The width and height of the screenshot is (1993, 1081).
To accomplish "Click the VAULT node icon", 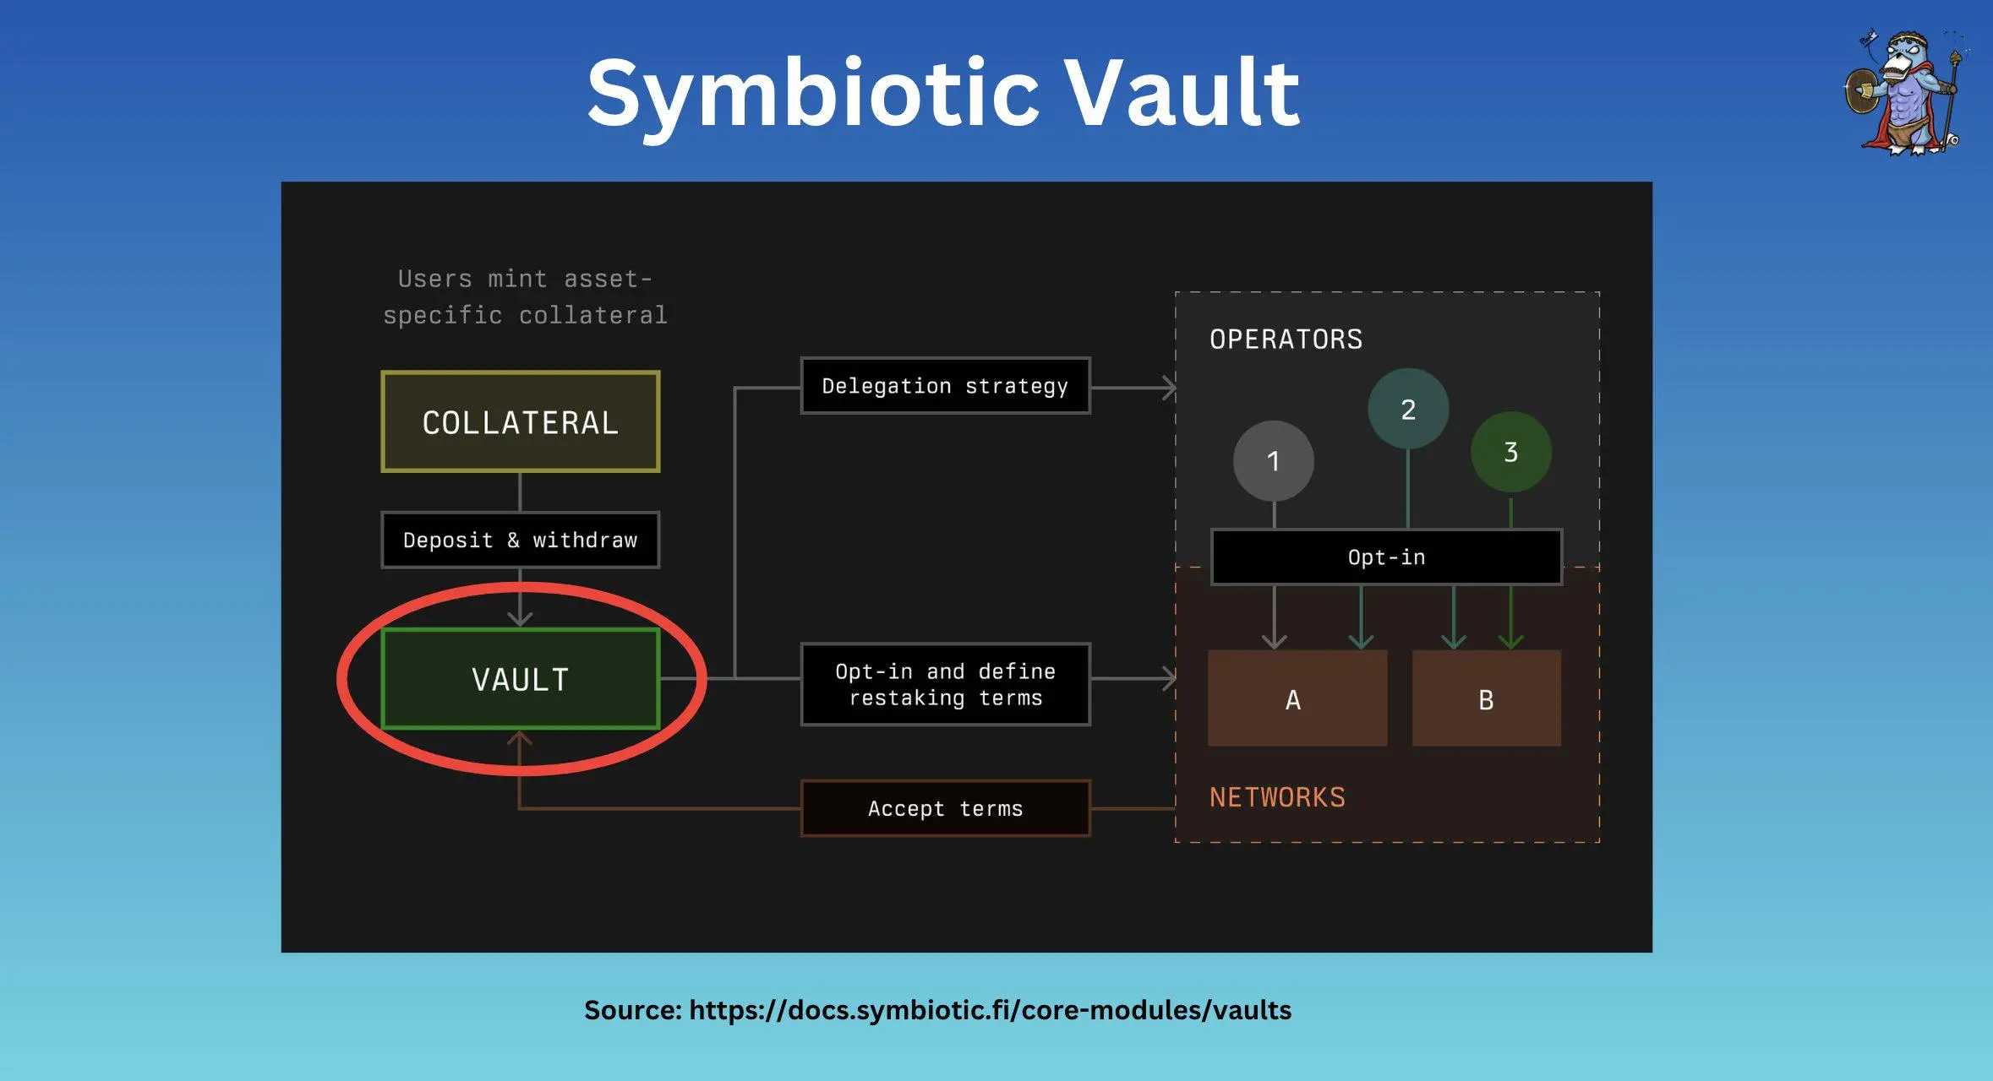I will tap(520, 679).
